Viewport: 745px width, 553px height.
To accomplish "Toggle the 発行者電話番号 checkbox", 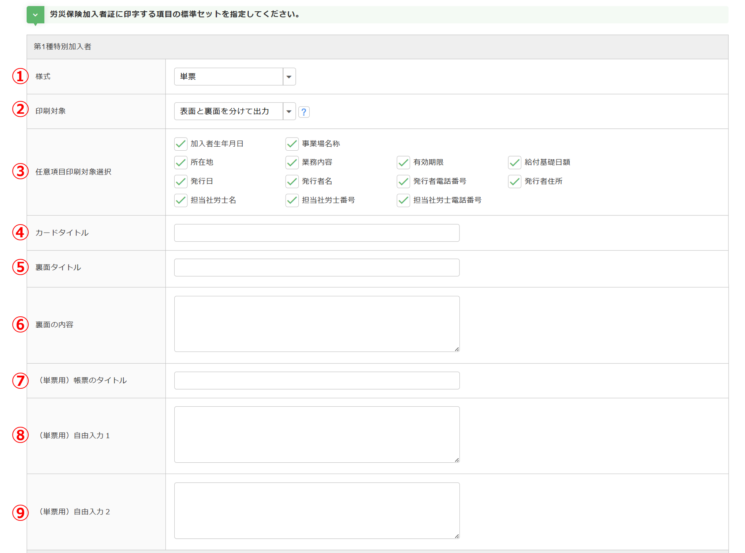I will [403, 181].
